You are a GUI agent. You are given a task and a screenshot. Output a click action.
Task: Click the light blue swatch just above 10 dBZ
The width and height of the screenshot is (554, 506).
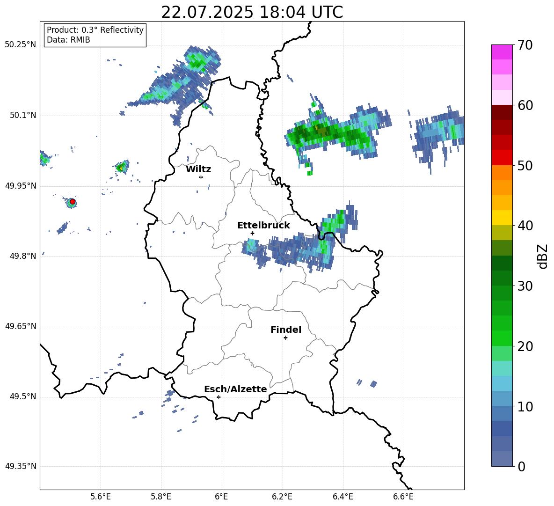pyautogui.click(x=502, y=398)
